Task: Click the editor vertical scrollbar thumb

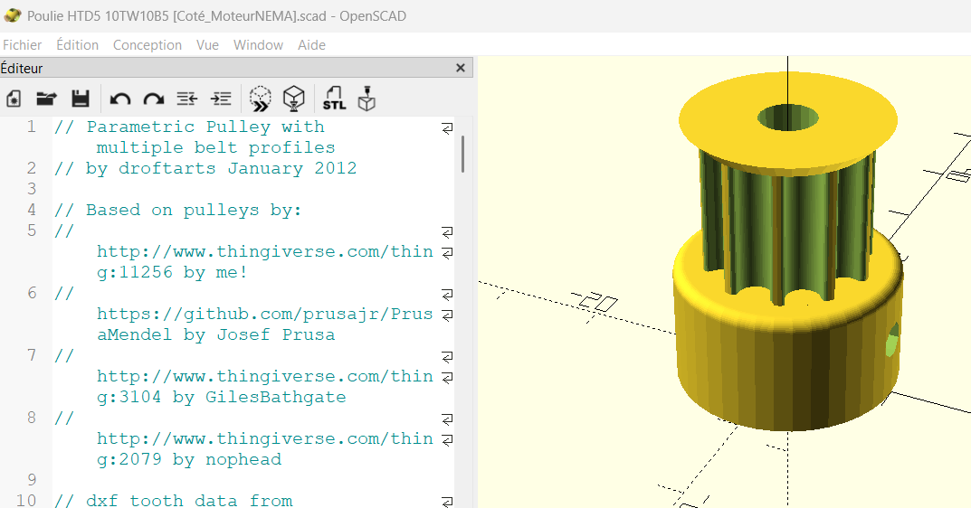Action: pyautogui.click(x=462, y=154)
